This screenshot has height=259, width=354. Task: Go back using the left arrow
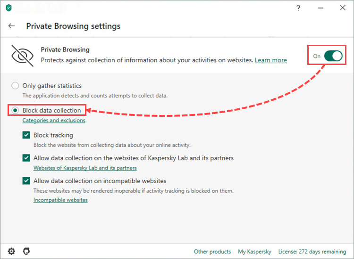pos(11,26)
